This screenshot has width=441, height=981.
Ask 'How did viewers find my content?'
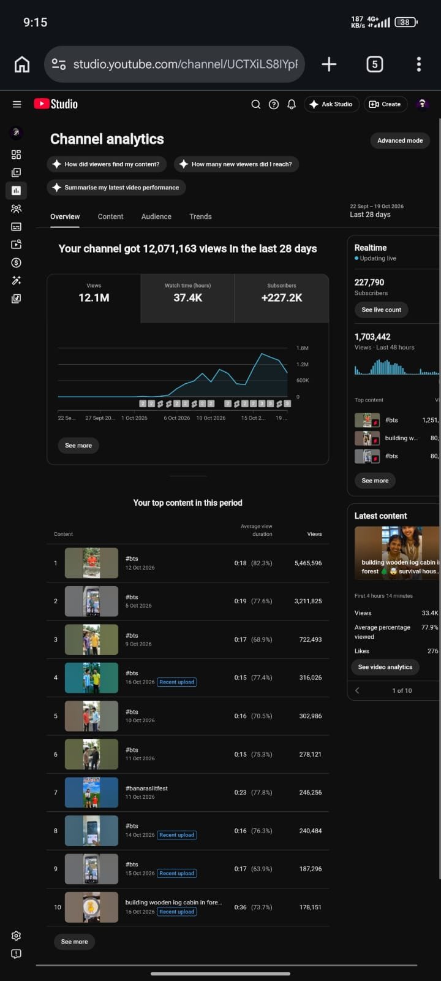(x=106, y=164)
